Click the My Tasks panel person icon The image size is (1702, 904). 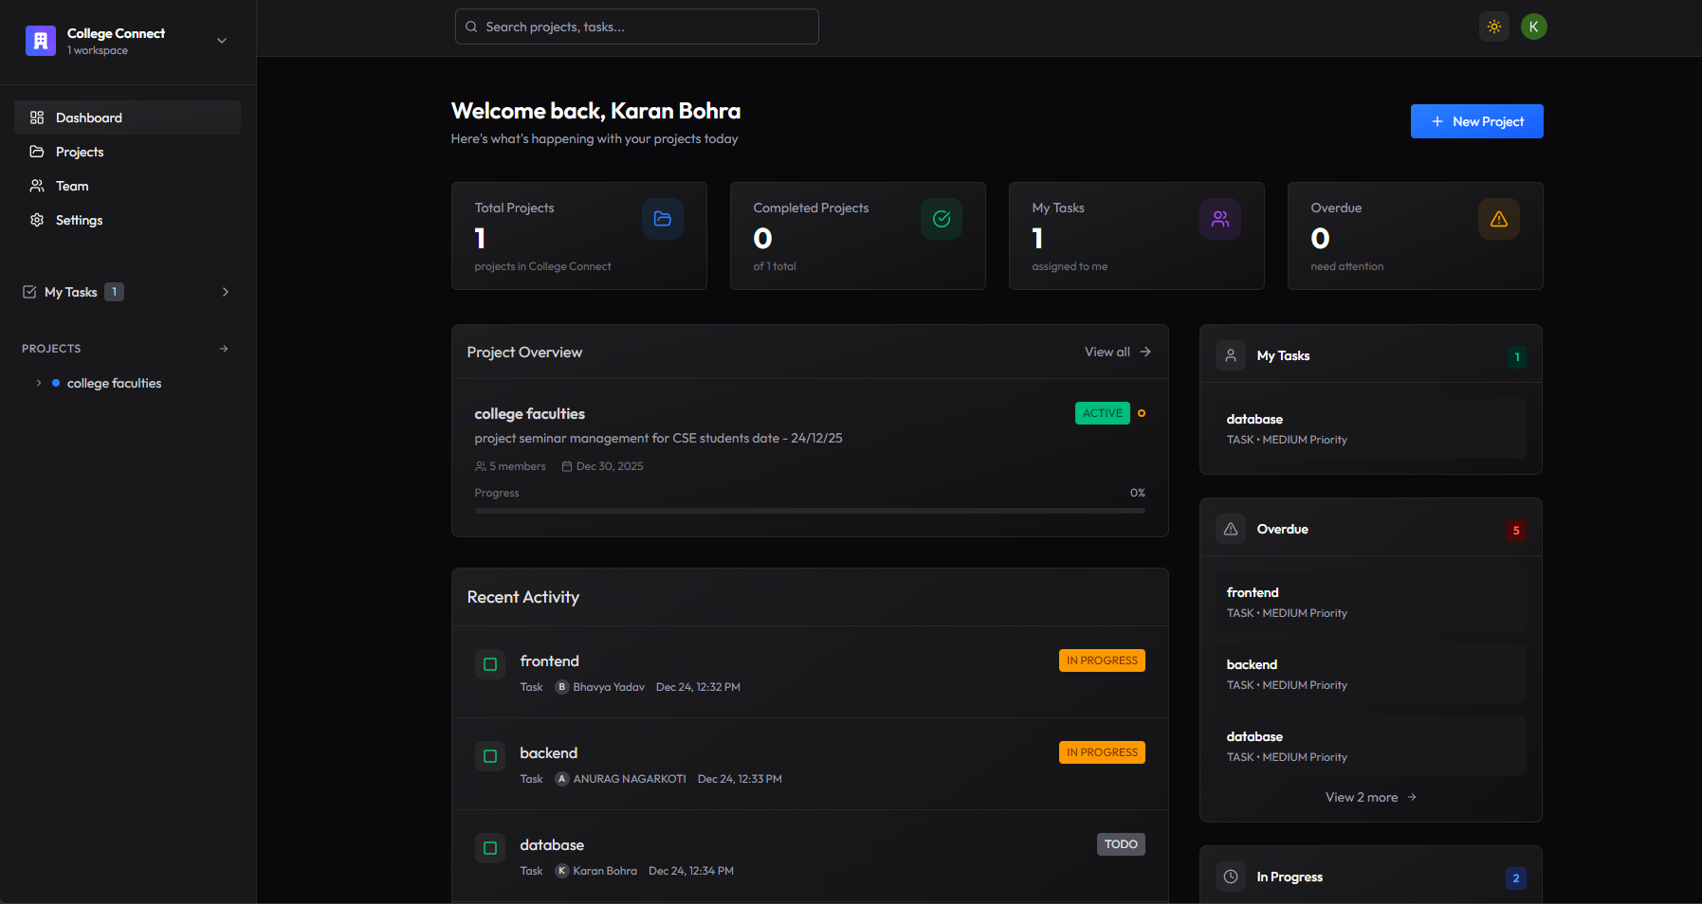click(1231, 355)
